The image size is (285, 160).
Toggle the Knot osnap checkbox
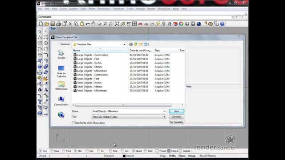tap(146, 151)
